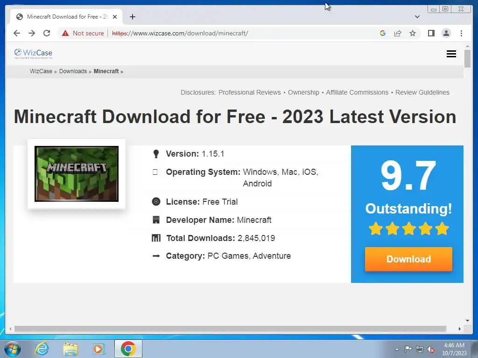Click the WizCase logo

33,53
